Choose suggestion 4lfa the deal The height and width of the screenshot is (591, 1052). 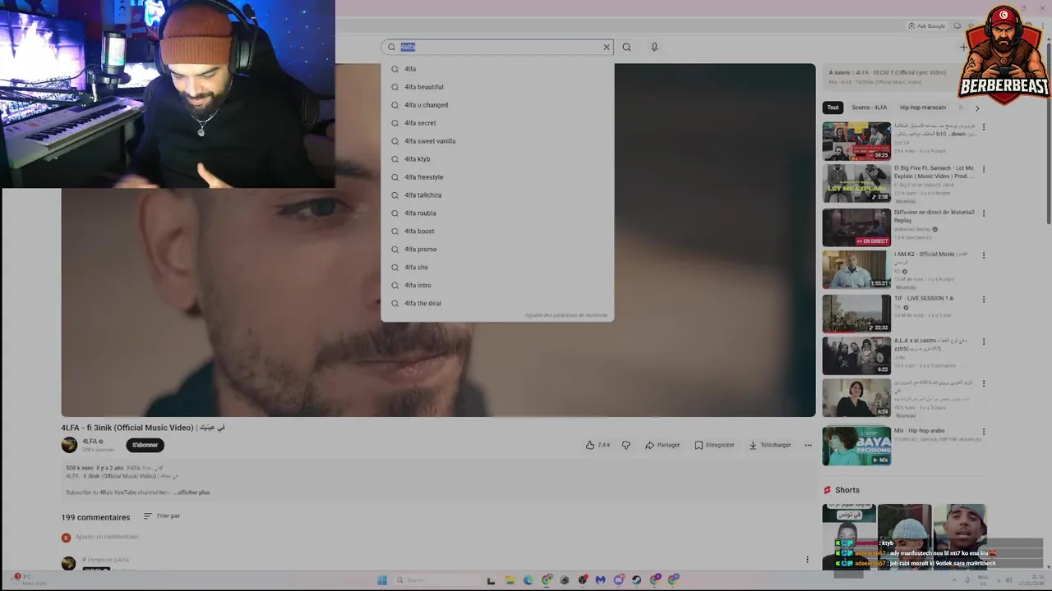pos(497,304)
